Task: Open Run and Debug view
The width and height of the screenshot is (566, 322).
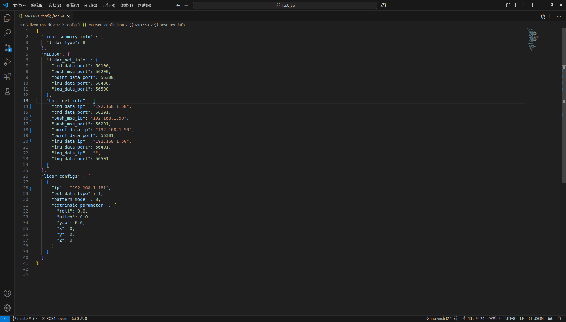Action: coord(7,62)
